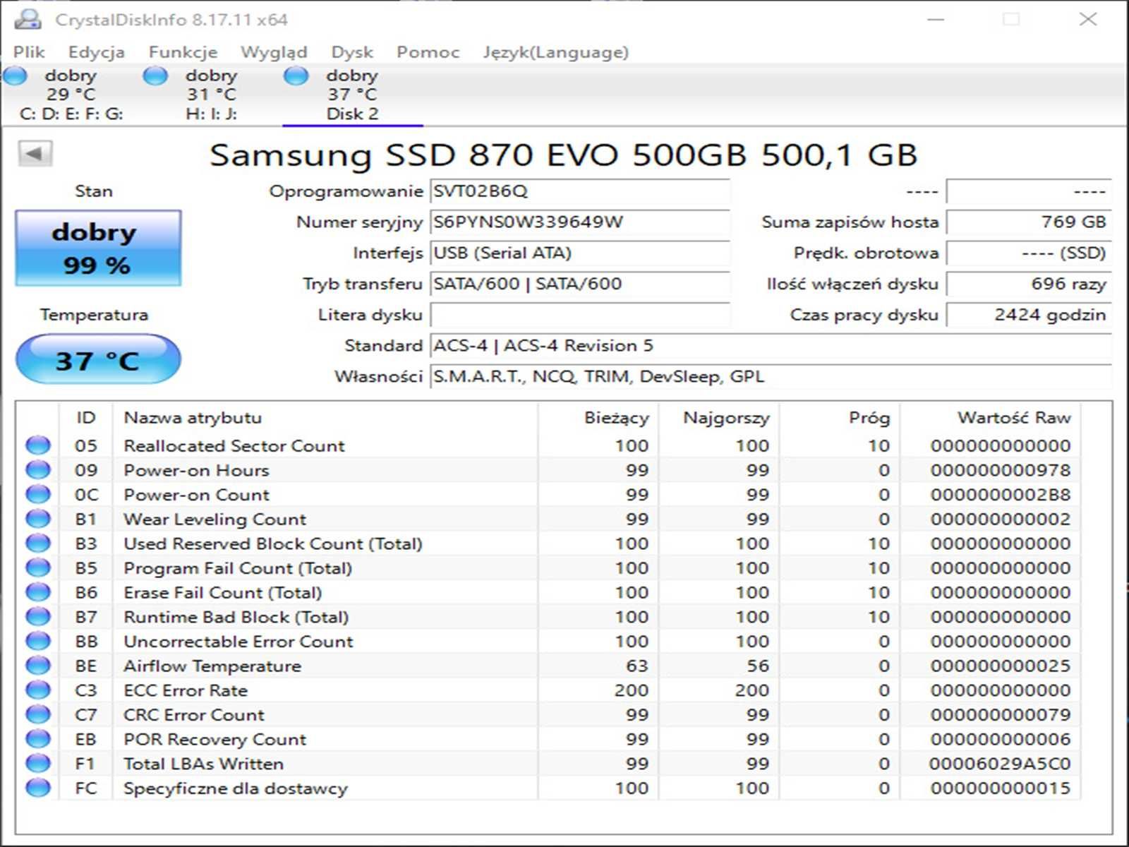Select the Total LBAs Written attribute name

pyautogui.click(x=204, y=764)
